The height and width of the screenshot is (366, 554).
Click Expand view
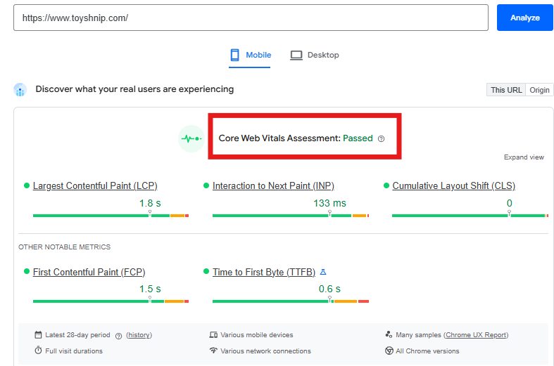coord(524,157)
